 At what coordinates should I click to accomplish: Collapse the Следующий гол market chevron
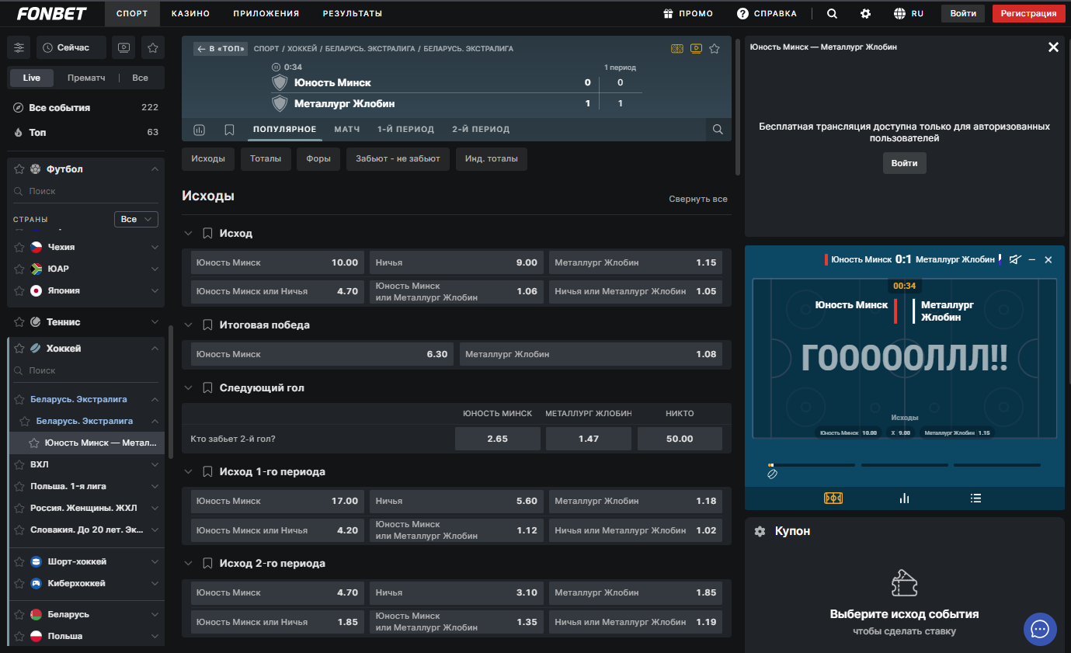click(187, 388)
